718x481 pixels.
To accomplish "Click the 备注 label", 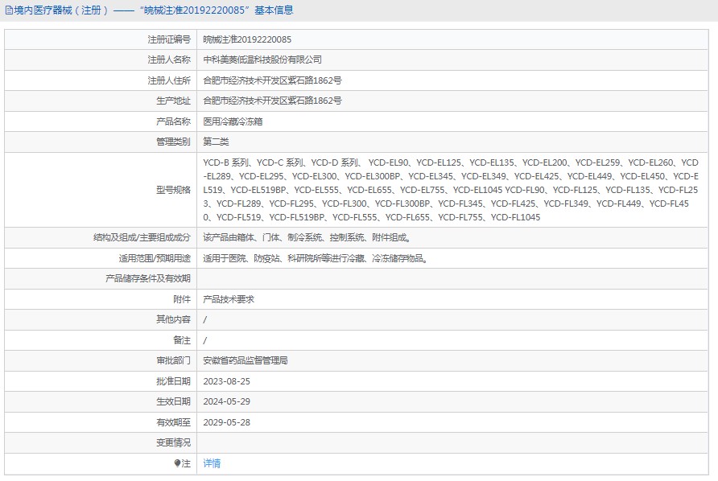I will pyautogui.click(x=182, y=340).
